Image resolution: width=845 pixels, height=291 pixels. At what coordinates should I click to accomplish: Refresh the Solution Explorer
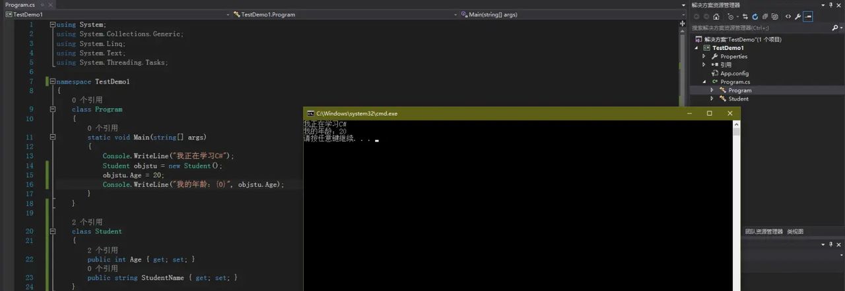pos(755,16)
